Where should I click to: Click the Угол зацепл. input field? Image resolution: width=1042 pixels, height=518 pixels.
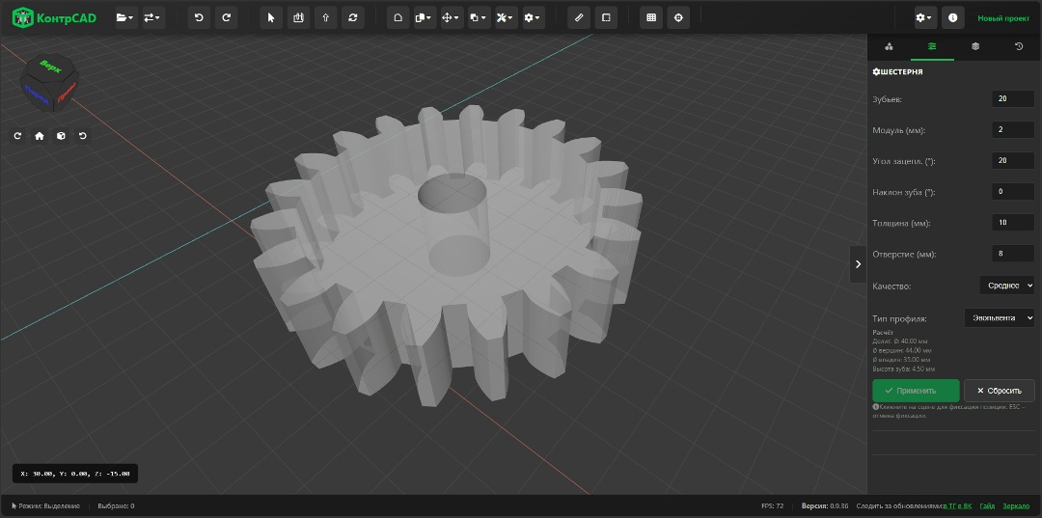pyautogui.click(x=1013, y=160)
